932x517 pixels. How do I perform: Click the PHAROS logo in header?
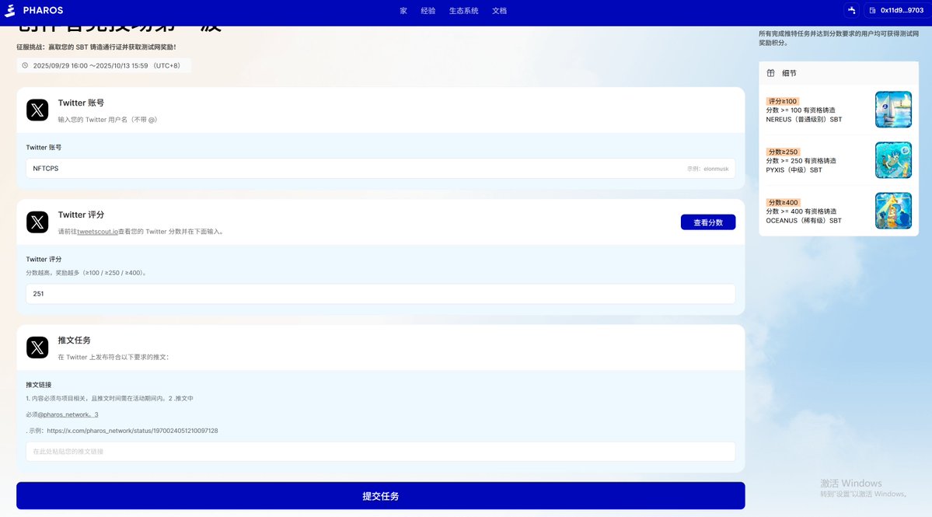click(34, 10)
